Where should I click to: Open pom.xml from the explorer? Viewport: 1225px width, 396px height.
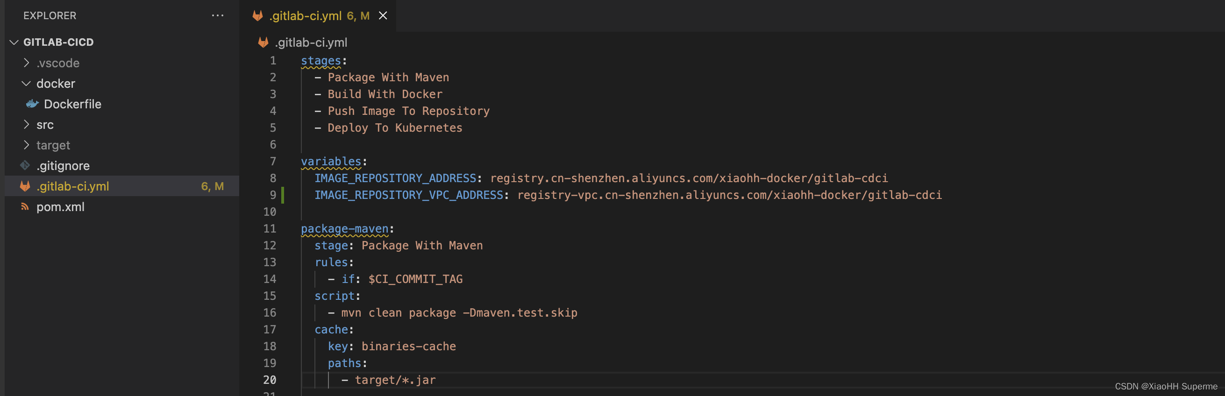[x=60, y=207]
